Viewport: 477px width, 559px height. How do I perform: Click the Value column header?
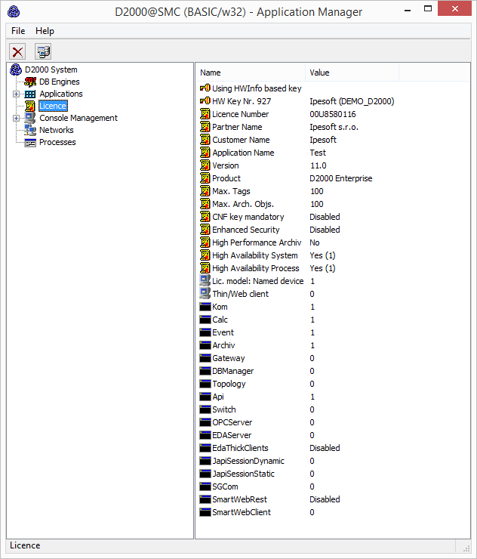pos(352,73)
